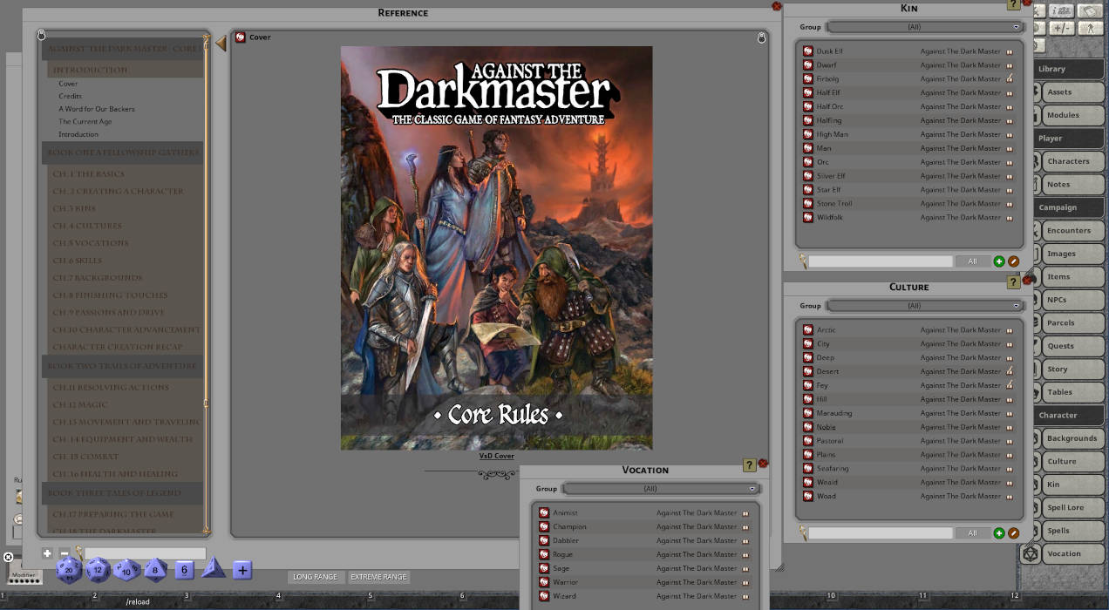This screenshot has width=1109, height=610.
Task: Click the Culture search field
Action: (x=881, y=533)
